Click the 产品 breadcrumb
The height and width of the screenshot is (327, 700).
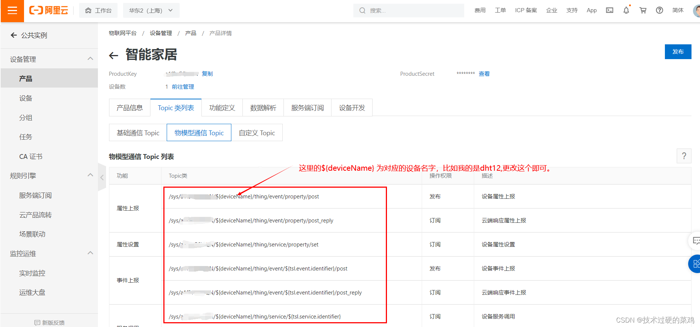point(191,33)
